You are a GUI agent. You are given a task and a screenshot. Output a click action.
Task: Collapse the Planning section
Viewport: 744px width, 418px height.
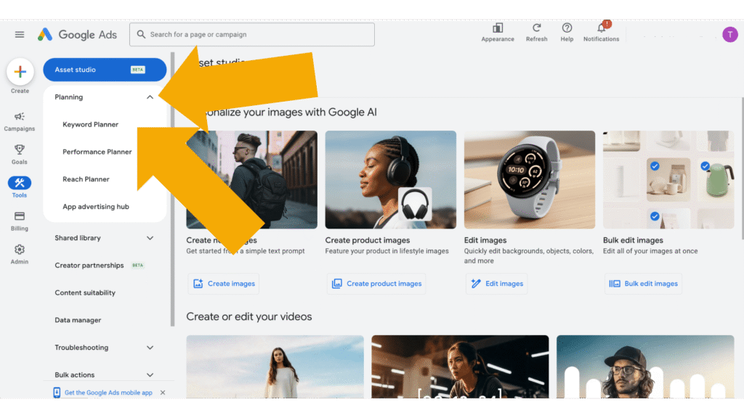pyautogui.click(x=150, y=97)
